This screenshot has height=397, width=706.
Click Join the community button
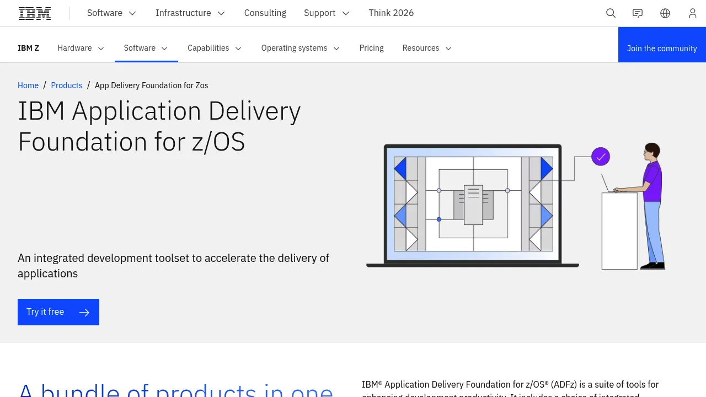[662, 45]
